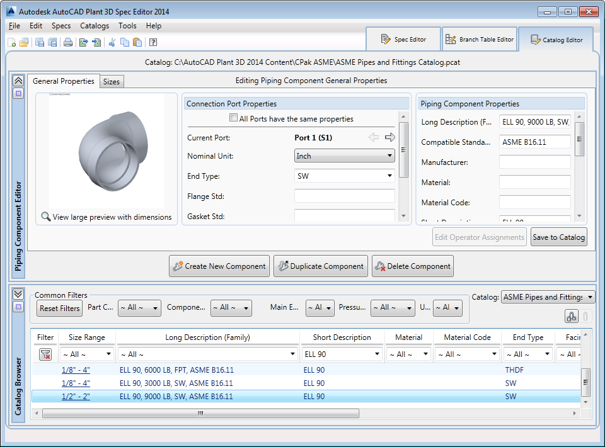Click square icon below Piping Component Editor chevron
This screenshot has height=447, width=605.
point(18,93)
